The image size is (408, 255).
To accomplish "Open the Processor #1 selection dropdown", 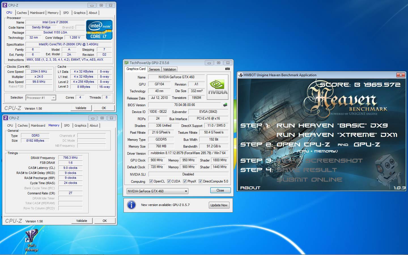I will (x=41, y=98).
